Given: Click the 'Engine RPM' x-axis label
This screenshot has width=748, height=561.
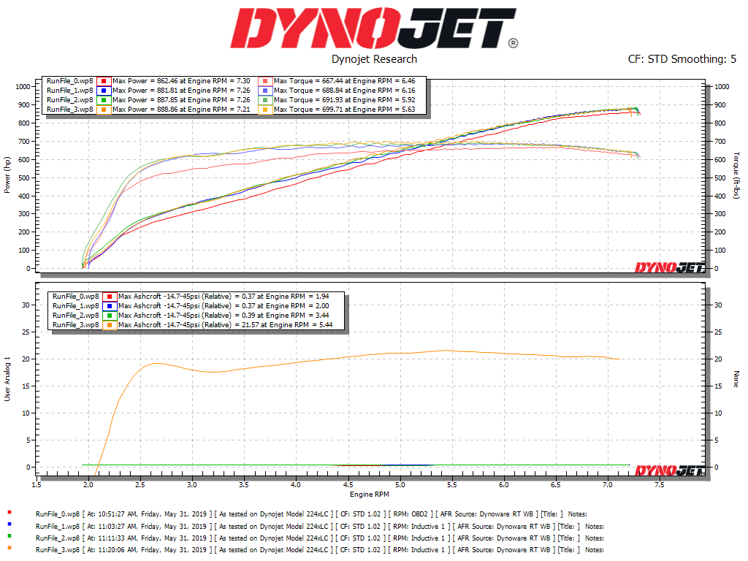Looking at the screenshot, I should pos(370,495).
